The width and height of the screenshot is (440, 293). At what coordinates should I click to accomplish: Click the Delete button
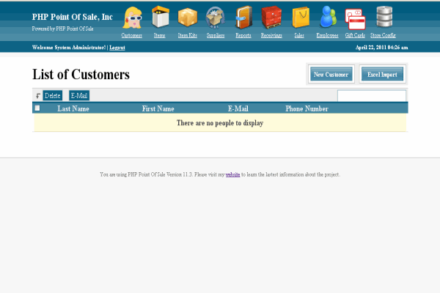point(53,96)
